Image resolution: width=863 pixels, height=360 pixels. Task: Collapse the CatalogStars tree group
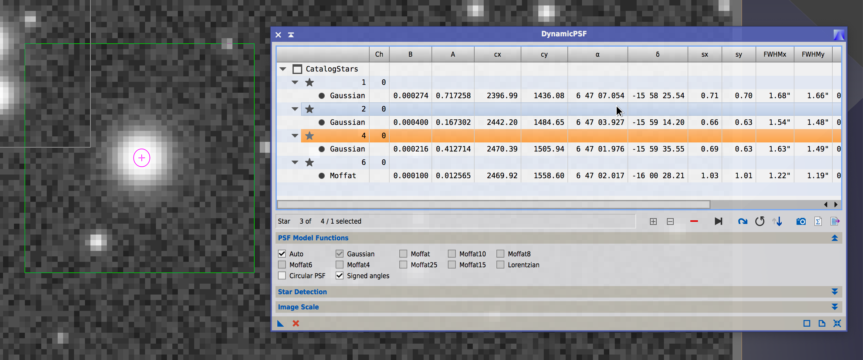coord(283,69)
